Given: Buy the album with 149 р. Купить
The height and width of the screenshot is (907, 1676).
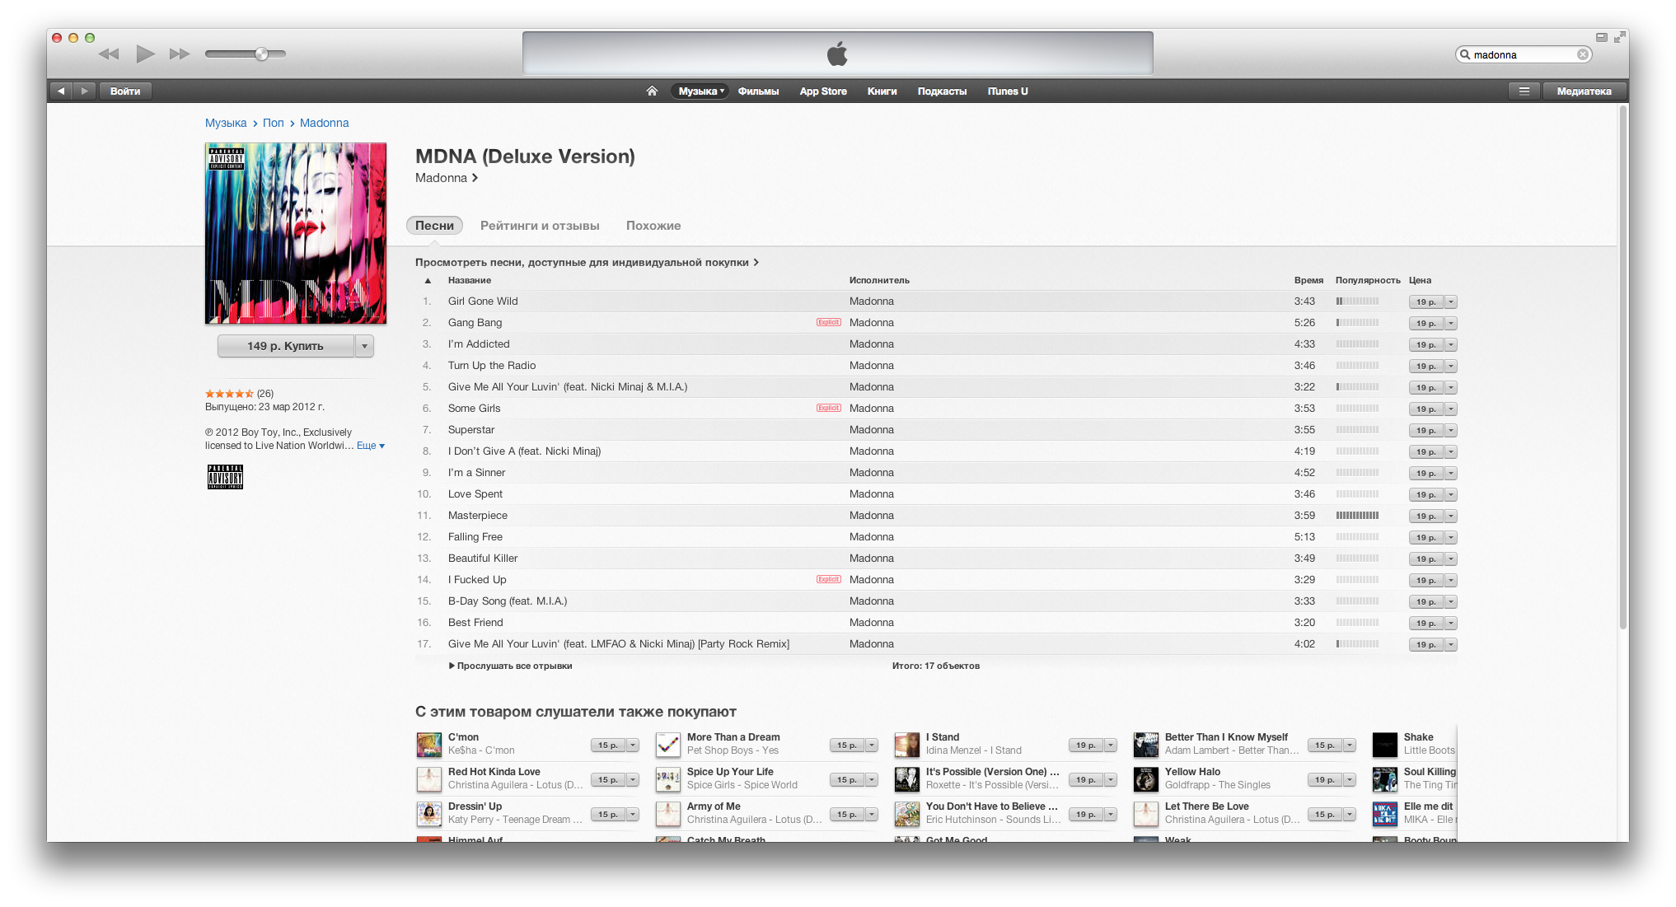Looking at the screenshot, I should (285, 347).
